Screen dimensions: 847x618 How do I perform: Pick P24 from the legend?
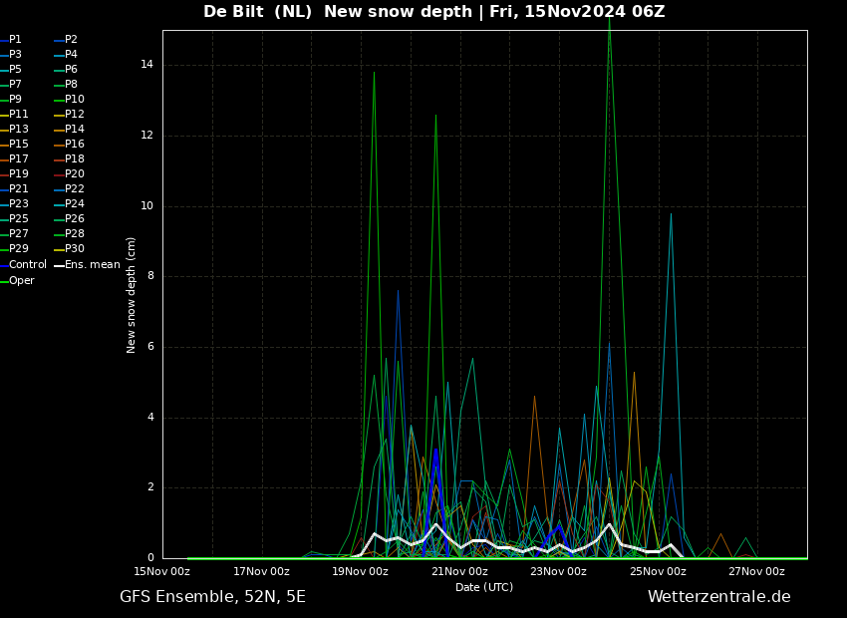tap(75, 203)
